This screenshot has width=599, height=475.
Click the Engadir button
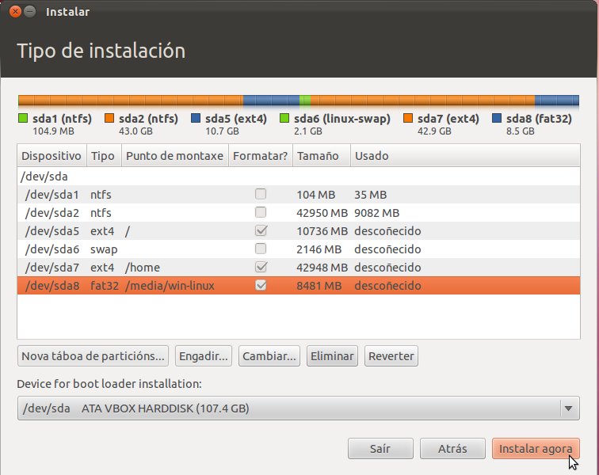(203, 356)
